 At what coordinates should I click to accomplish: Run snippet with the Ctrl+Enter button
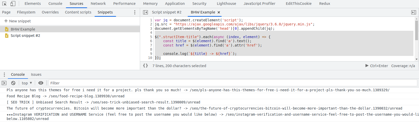(x=377, y=66)
